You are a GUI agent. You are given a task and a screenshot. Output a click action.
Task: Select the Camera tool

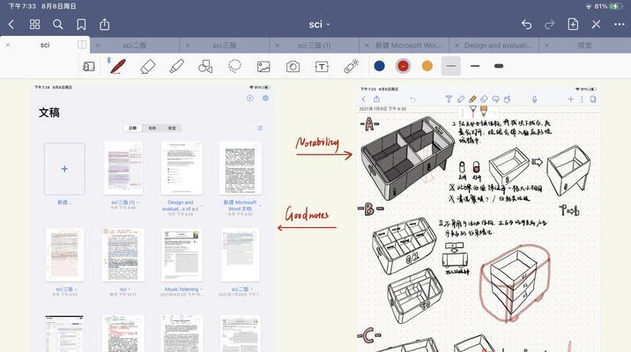(293, 66)
